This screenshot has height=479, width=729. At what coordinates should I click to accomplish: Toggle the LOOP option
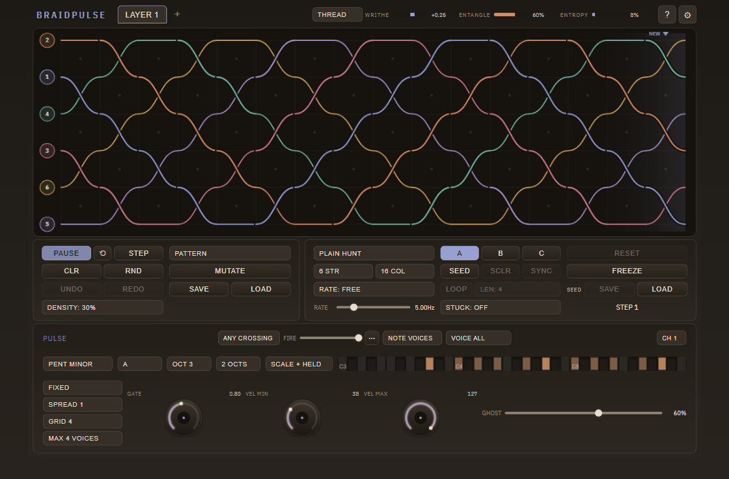[x=456, y=289]
